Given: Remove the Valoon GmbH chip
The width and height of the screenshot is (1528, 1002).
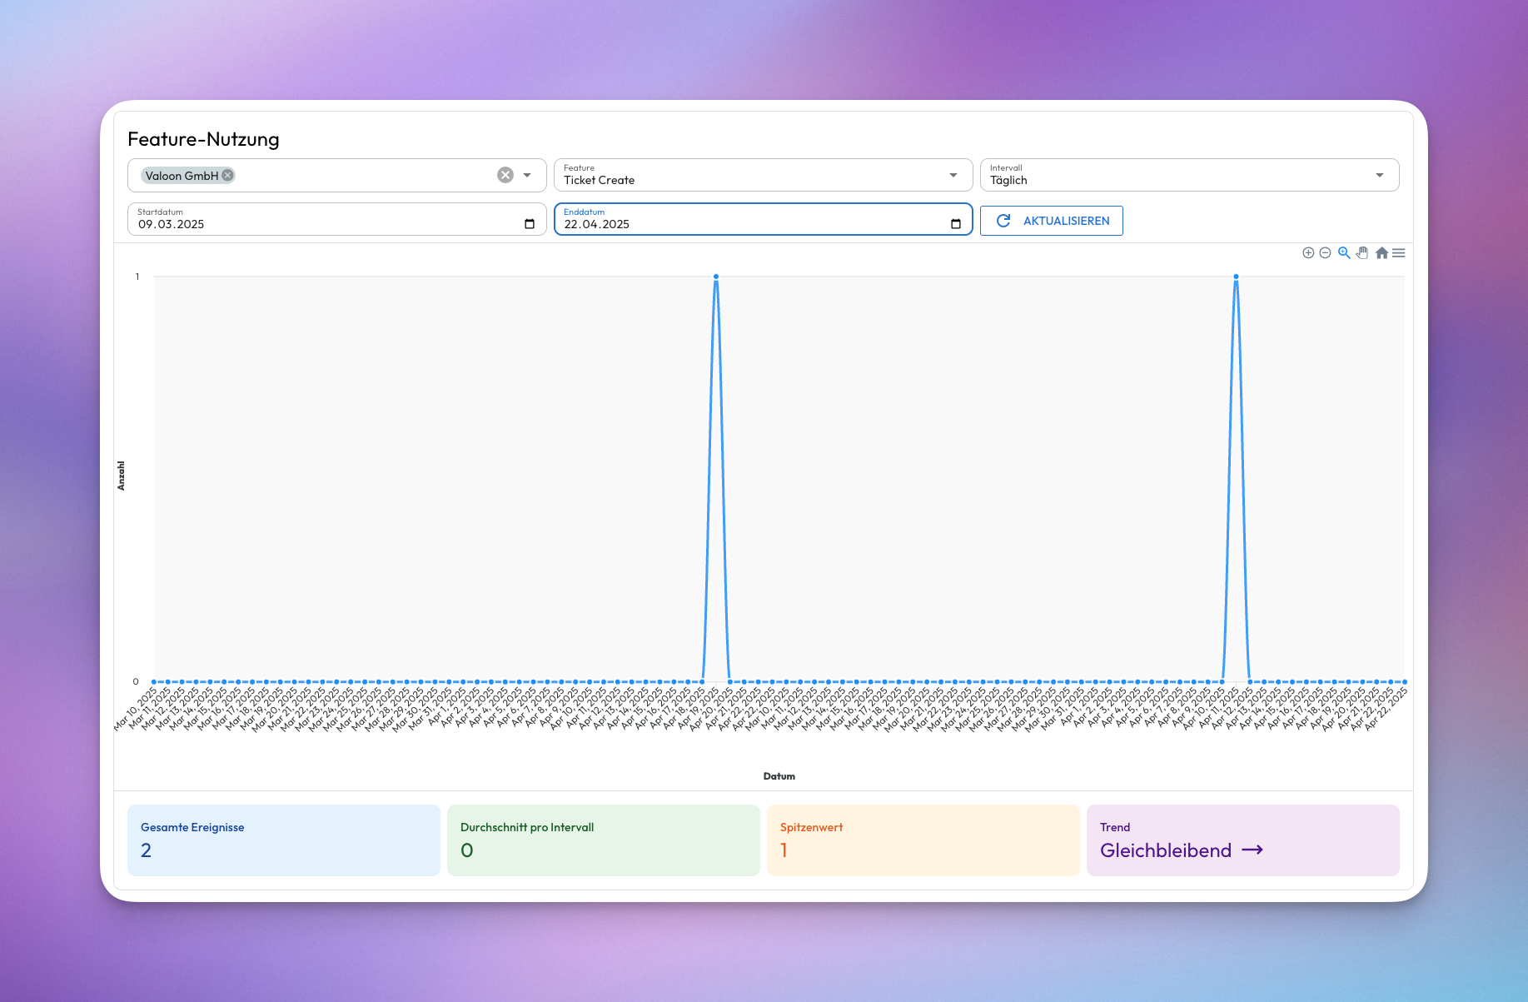Looking at the screenshot, I should point(226,175).
